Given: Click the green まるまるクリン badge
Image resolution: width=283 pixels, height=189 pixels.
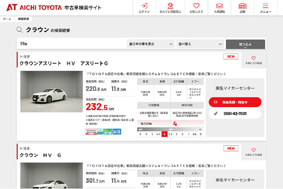Looking at the screenshot, I should (x=108, y=132).
